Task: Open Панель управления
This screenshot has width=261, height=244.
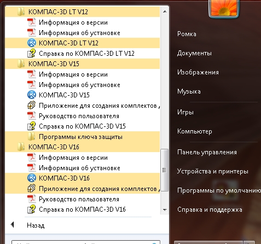Action: pyautogui.click(x=207, y=152)
